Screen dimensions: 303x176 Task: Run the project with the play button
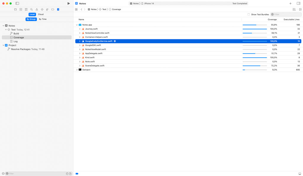pyautogui.click(x=68, y=3)
